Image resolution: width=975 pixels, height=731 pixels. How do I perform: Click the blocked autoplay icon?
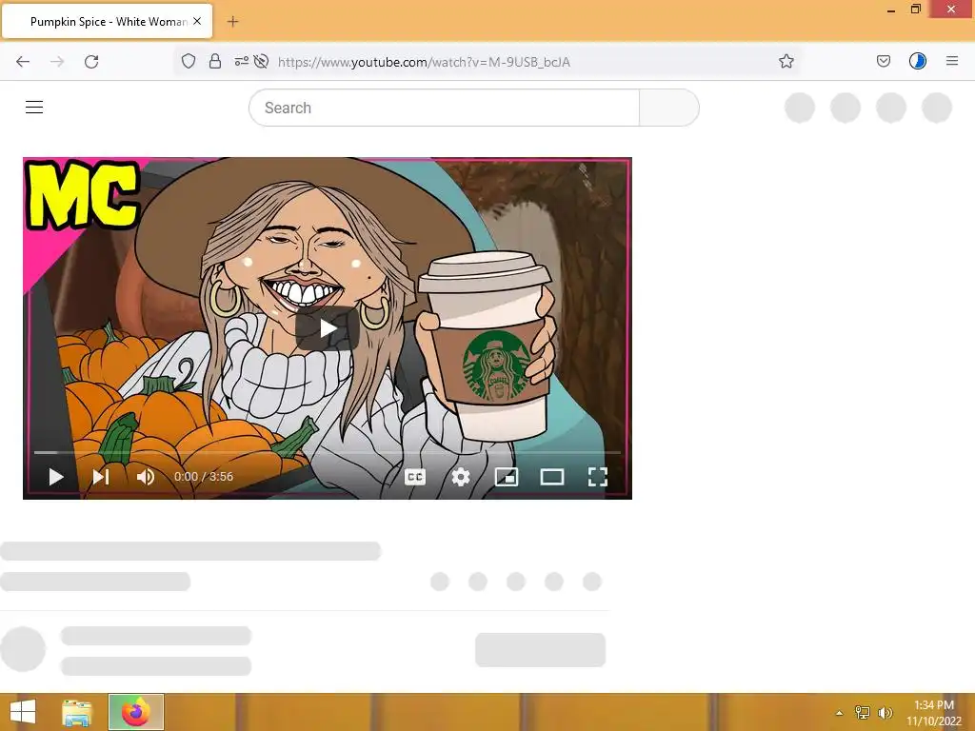(x=262, y=61)
